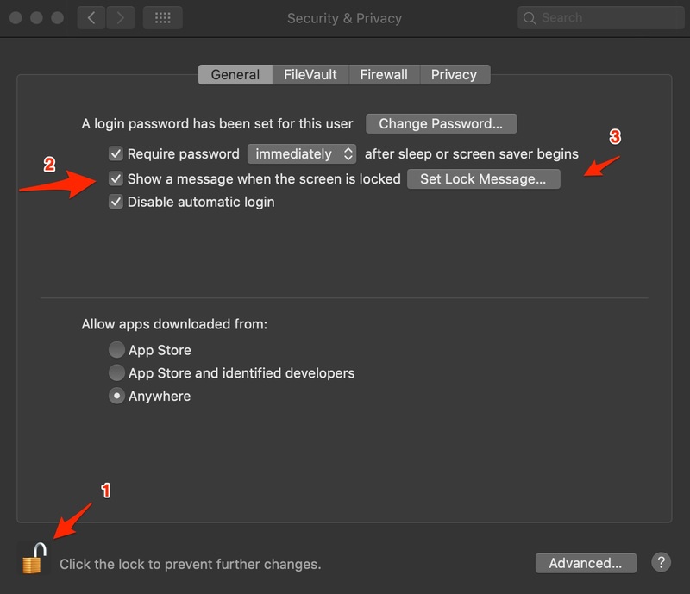Uncheck Show a message when screen is locked
The height and width of the screenshot is (594, 690).
(x=116, y=178)
